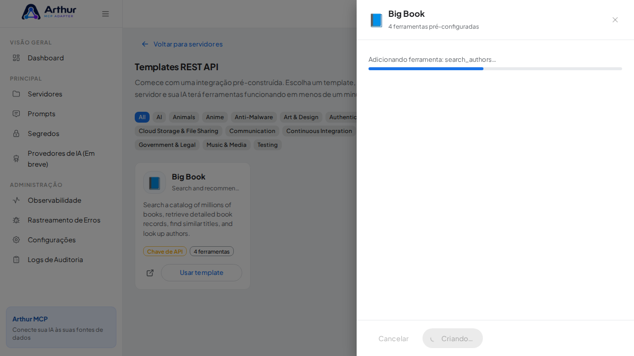Close the Big Book side panel

click(x=615, y=20)
